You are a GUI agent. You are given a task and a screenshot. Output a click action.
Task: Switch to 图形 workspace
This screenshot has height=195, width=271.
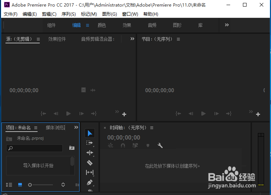[177, 25]
